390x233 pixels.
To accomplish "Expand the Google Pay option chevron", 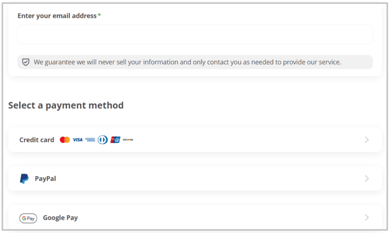I will point(367,218).
